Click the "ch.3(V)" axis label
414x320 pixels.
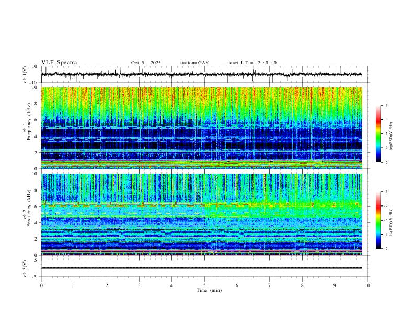pyautogui.click(x=25, y=268)
